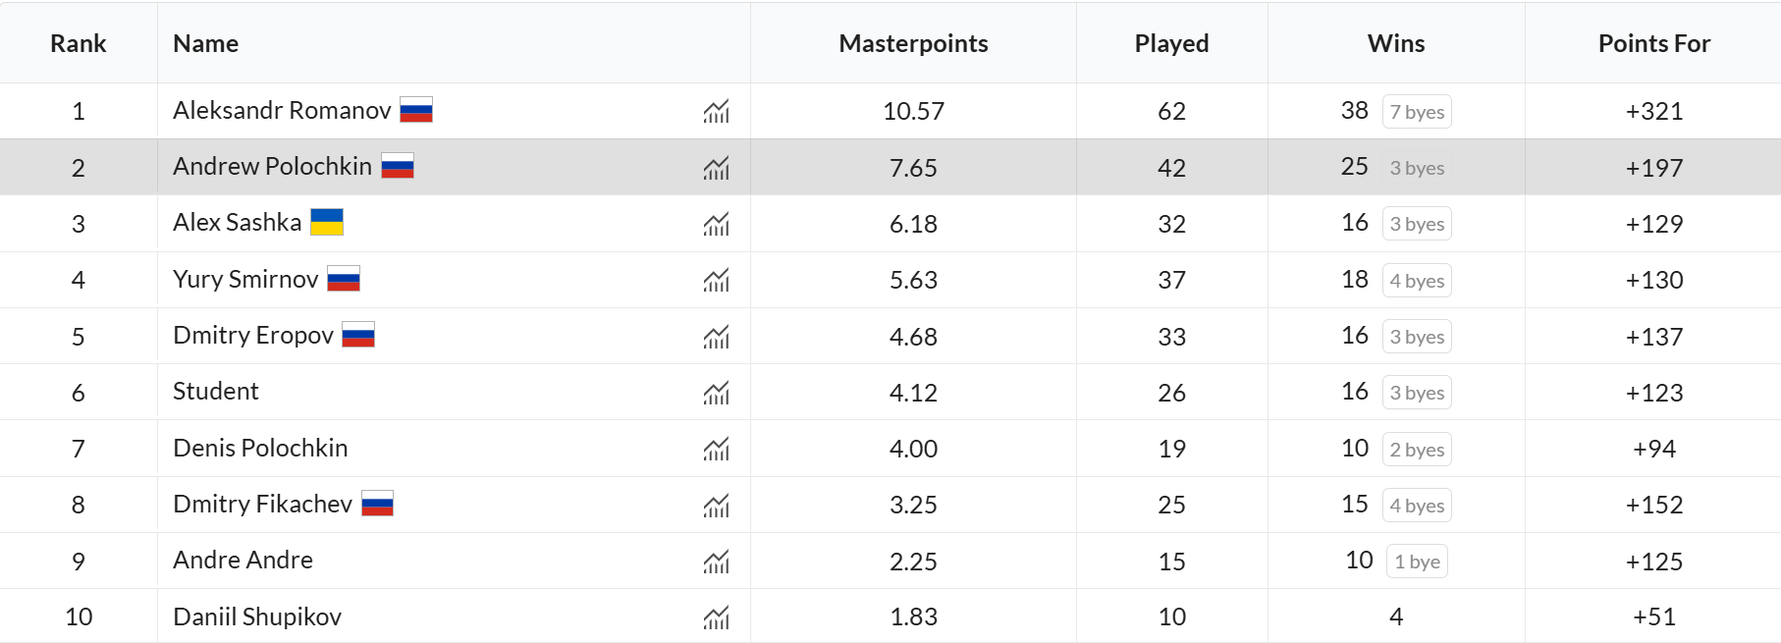Image resolution: width=1781 pixels, height=643 pixels.
Task: Select the Andre Andre player name
Action: pos(243,560)
